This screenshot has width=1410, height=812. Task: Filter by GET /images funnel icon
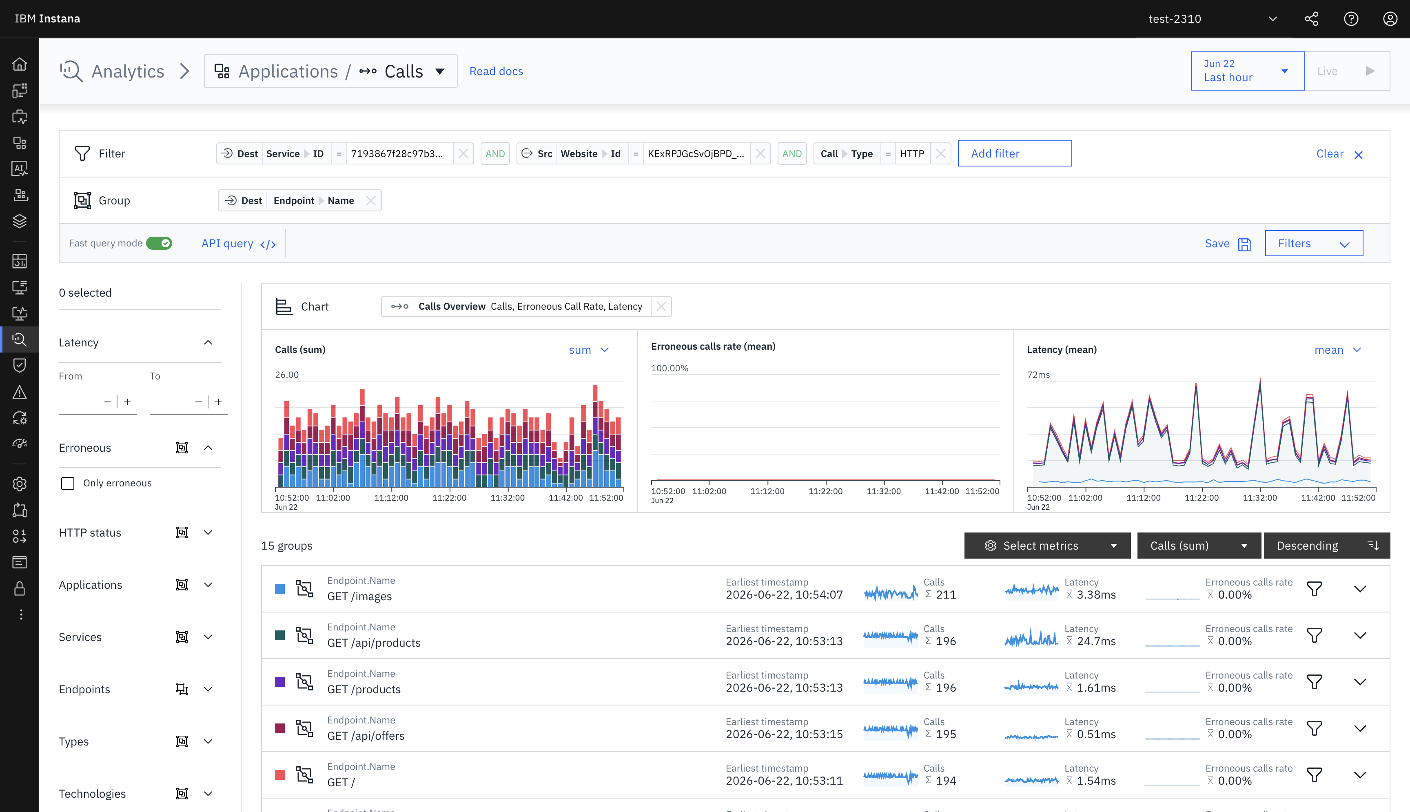point(1314,588)
